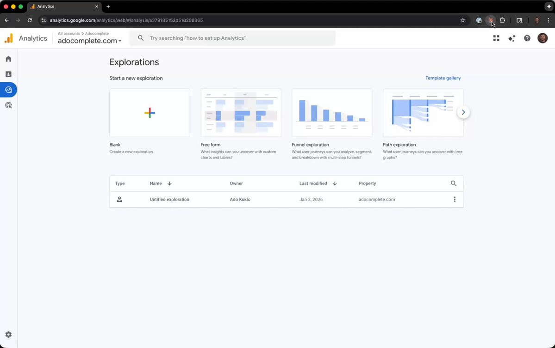Close the Analytics browser tab
The width and height of the screenshot is (555, 348).
pyautogui.click(x=96, y=6)
